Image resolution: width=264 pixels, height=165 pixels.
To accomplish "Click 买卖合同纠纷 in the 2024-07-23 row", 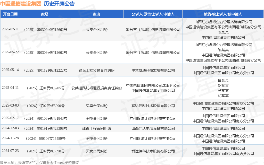I will point(97,151).
